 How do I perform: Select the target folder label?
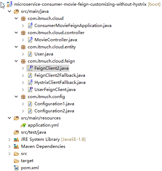click(27, 161)
